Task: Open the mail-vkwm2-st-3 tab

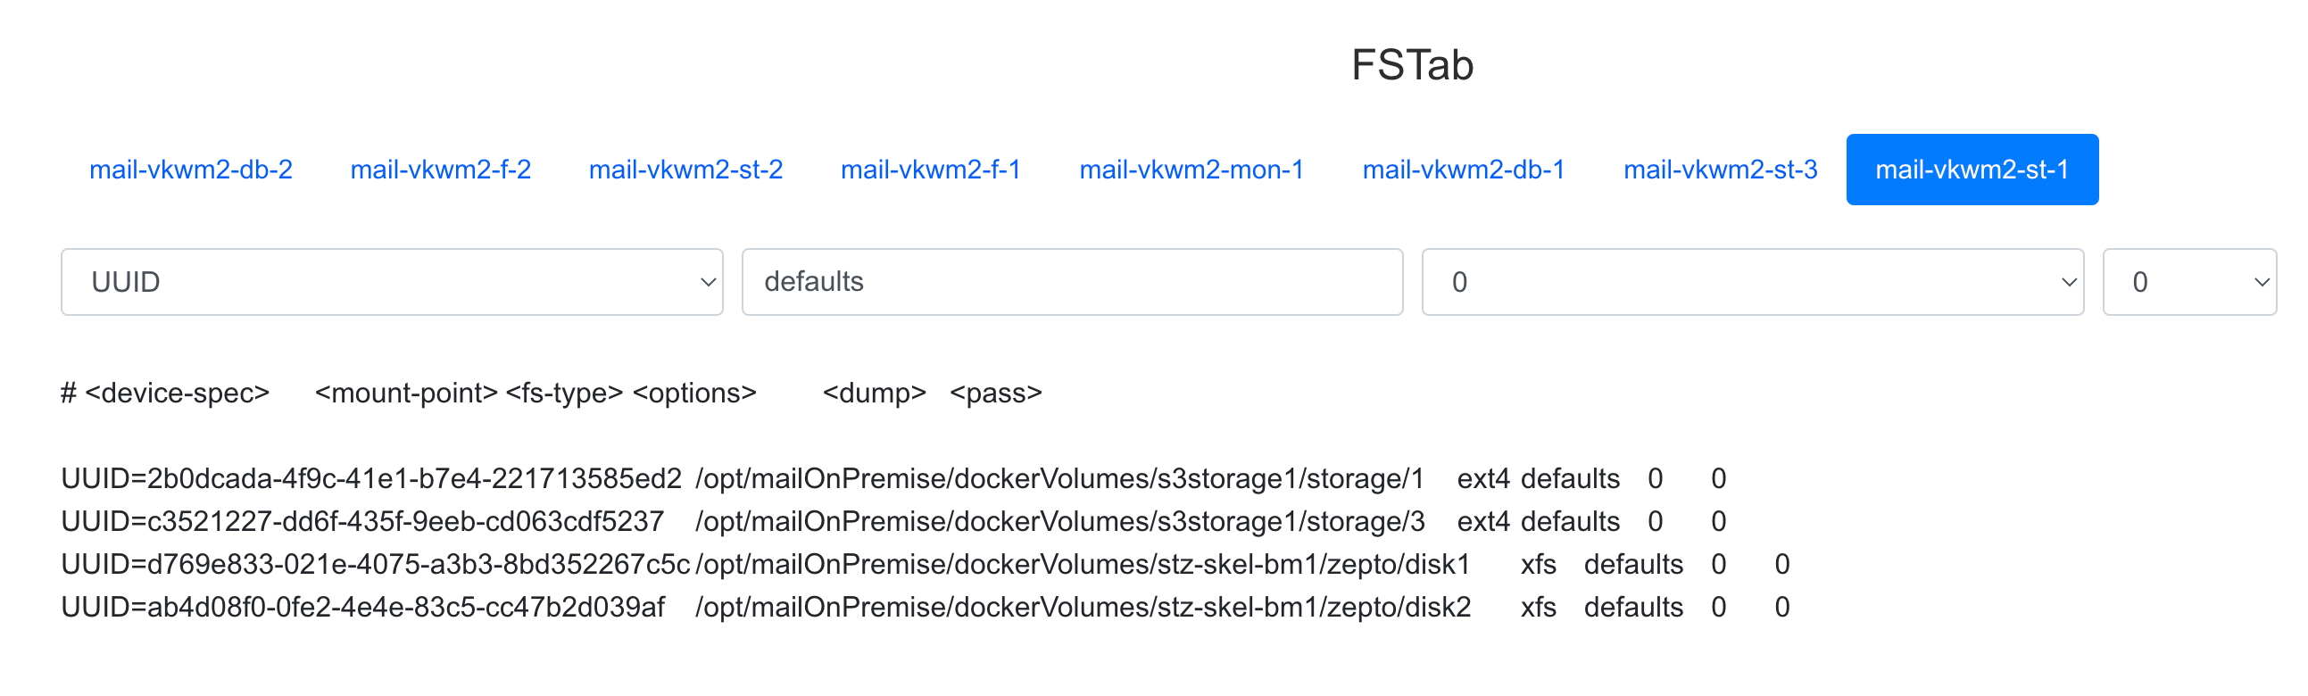Action: (1719, 170)
